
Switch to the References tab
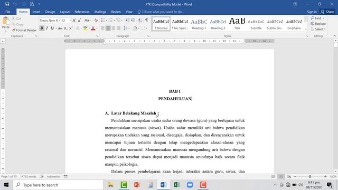point(82,12)
